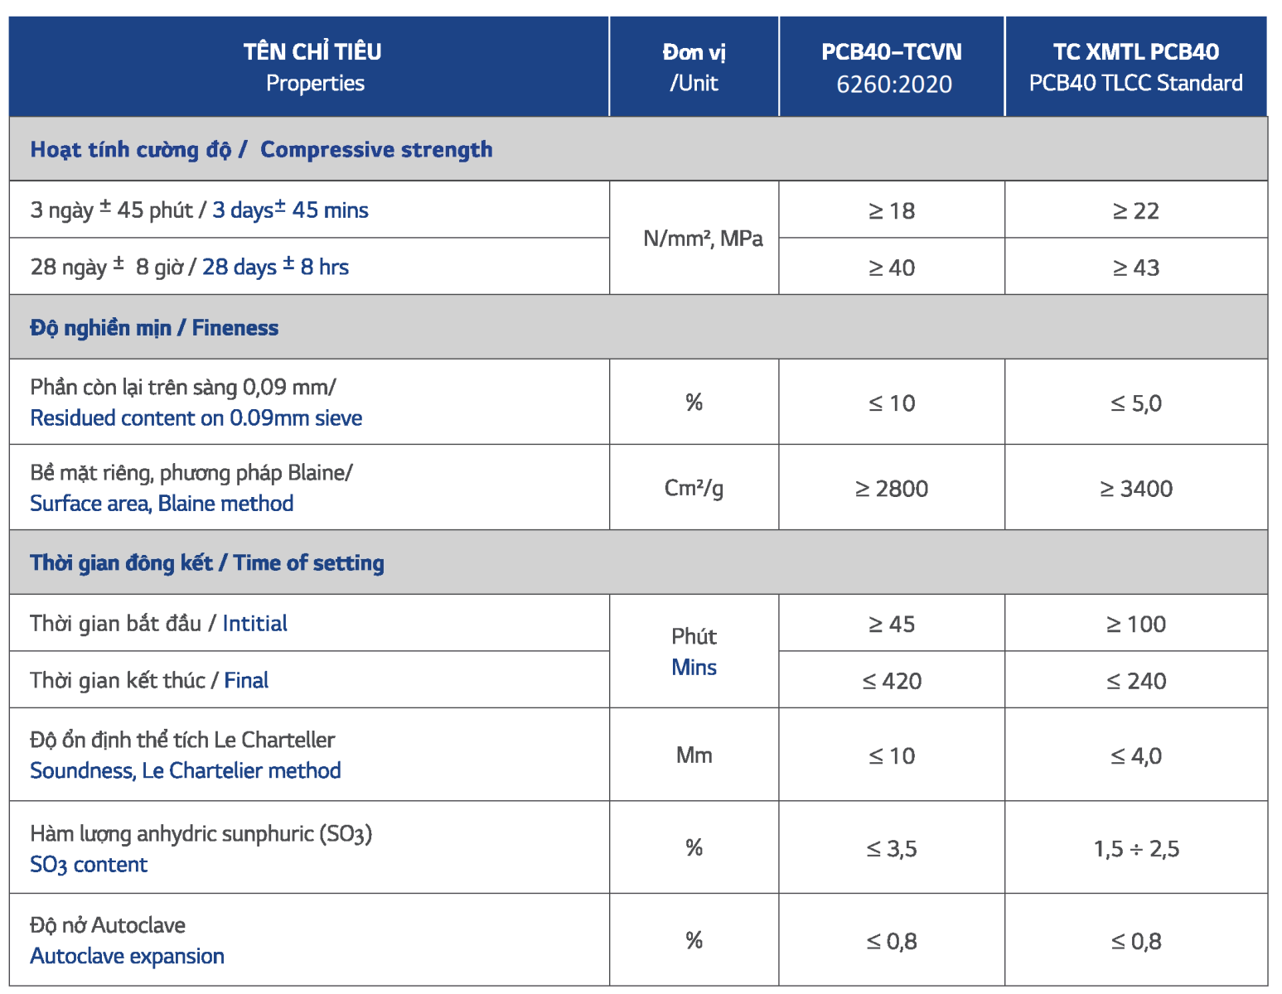The height and width of the screenshot is (994, 1282).
Task: Select the "1,5 ÷ 2,5" SO3 value
Action: click(x=1135, y=849)
